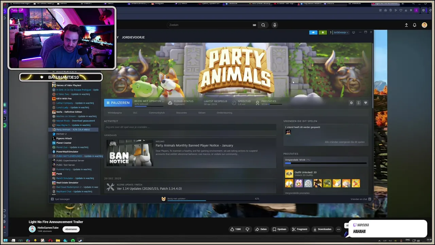Pause the download with the PAUZEREN button
The image size is (435, 245).
pyautogui.click(x=118, y=102)
